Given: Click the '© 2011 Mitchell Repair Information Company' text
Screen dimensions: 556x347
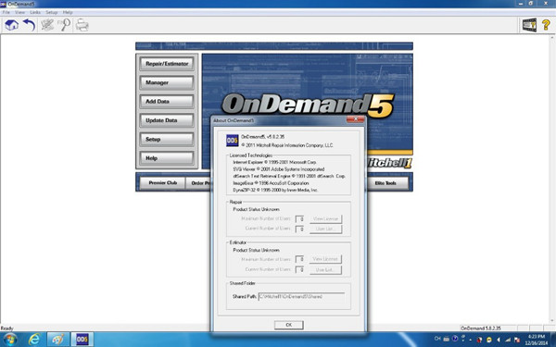Looking at the screenshot, I should (x=287, y=145).
